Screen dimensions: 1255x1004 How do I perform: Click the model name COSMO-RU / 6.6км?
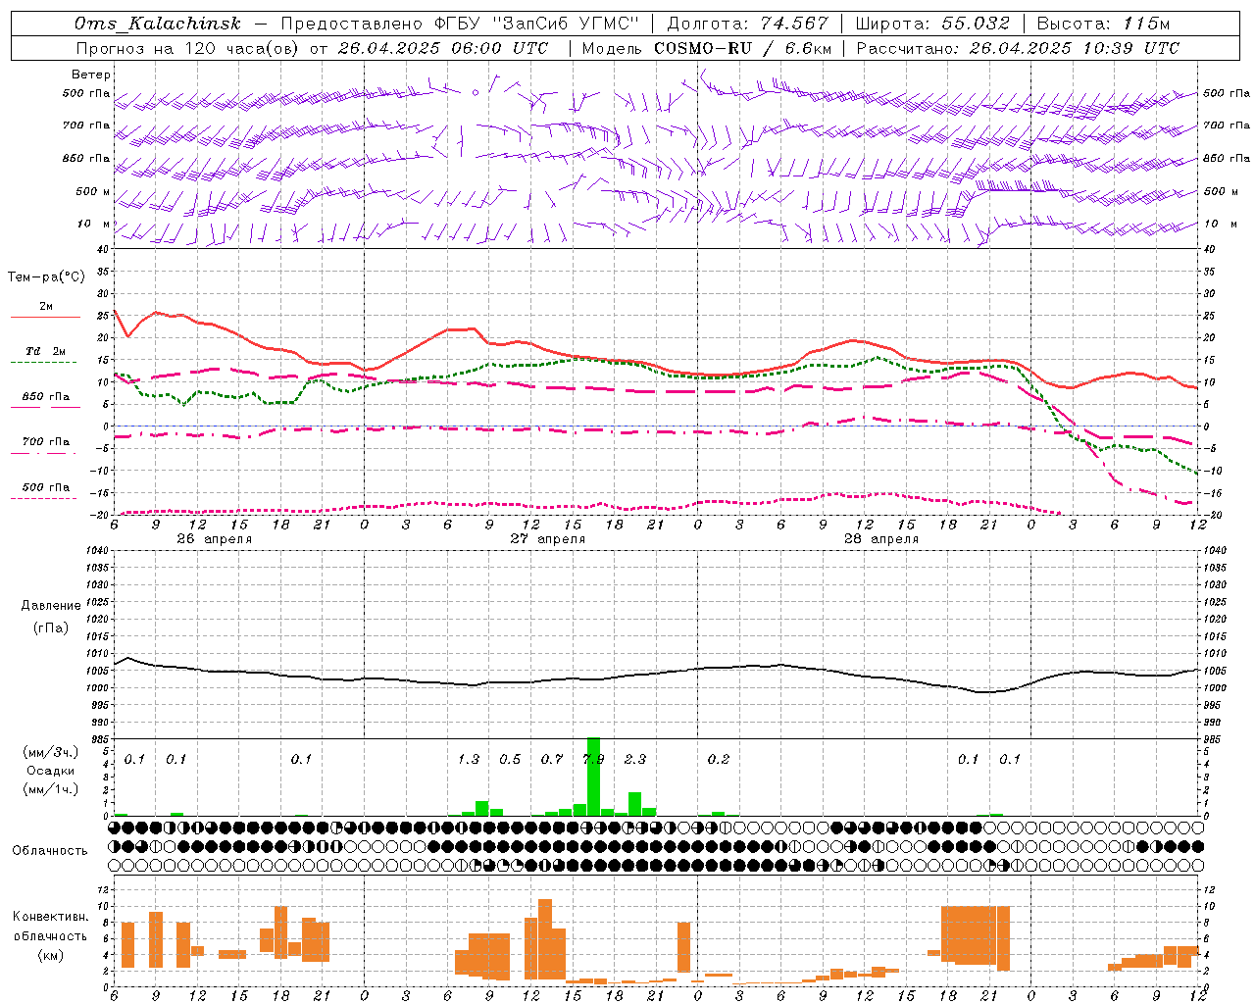point(743,48)
